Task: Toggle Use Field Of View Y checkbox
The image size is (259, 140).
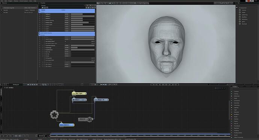Action: coord(65,41)
